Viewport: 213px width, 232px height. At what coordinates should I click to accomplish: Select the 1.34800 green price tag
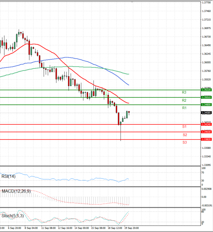tap(206, 105)
